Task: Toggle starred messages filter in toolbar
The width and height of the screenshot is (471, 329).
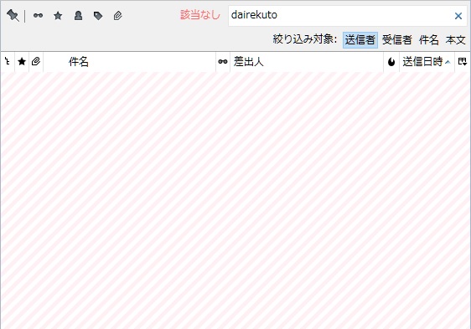Action: pos(58,16)
